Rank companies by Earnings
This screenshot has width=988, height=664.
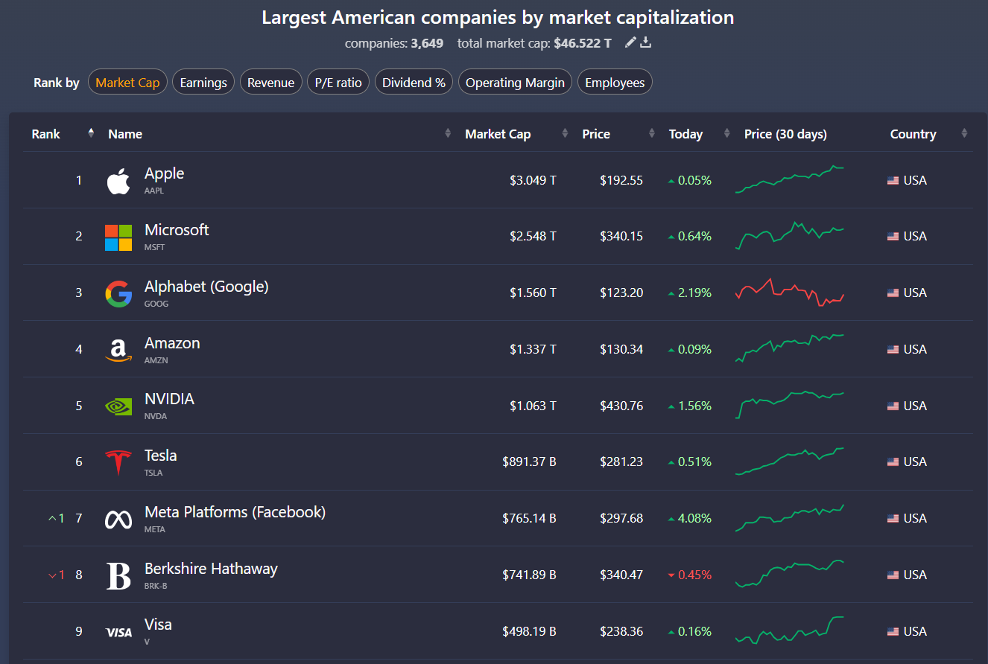point(203,82)
